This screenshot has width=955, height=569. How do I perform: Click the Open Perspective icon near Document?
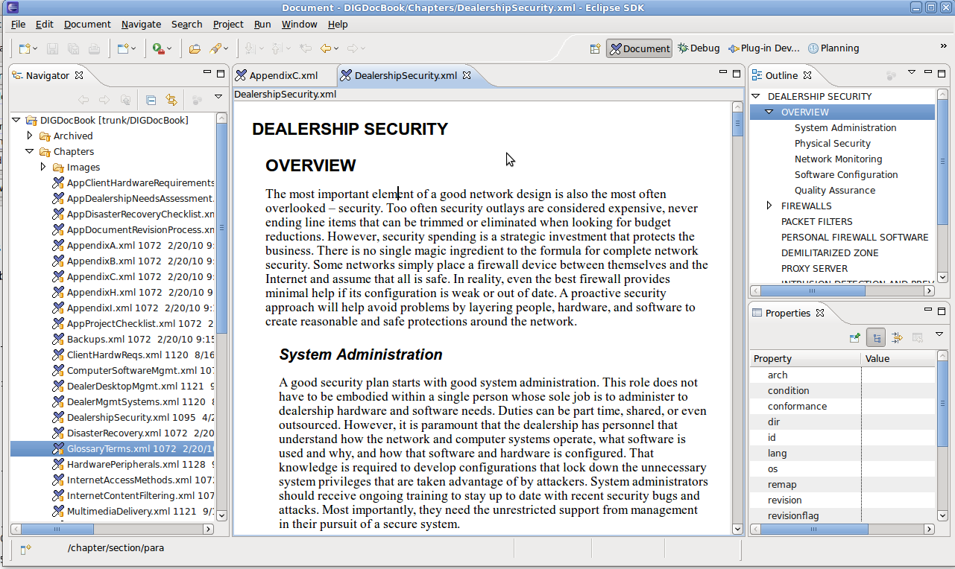pyautogui.click(x=594, y=48)
